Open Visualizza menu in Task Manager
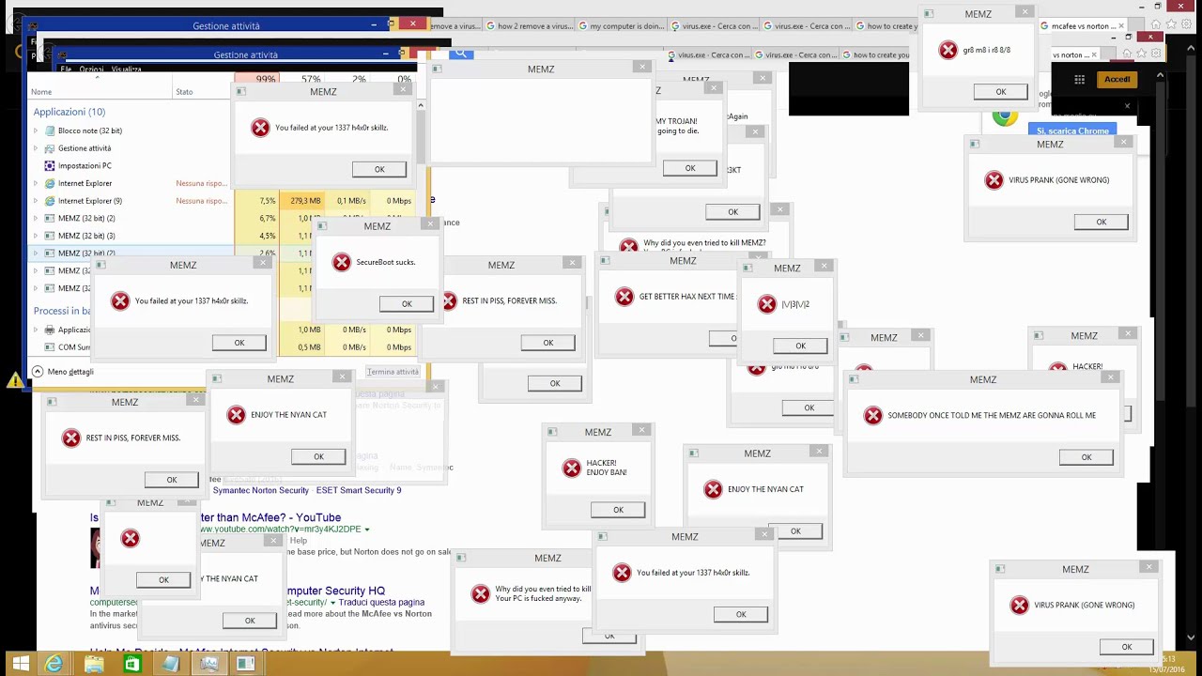 (x=126, y=69)
